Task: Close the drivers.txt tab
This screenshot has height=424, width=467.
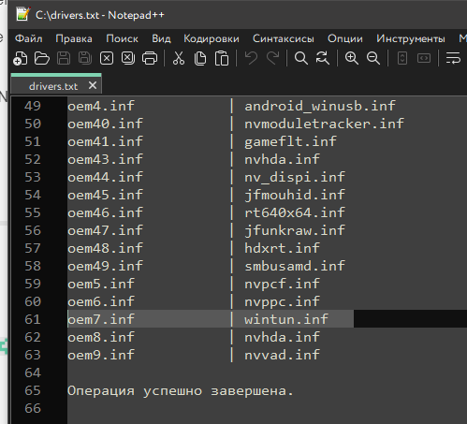Action: [93, 85]
